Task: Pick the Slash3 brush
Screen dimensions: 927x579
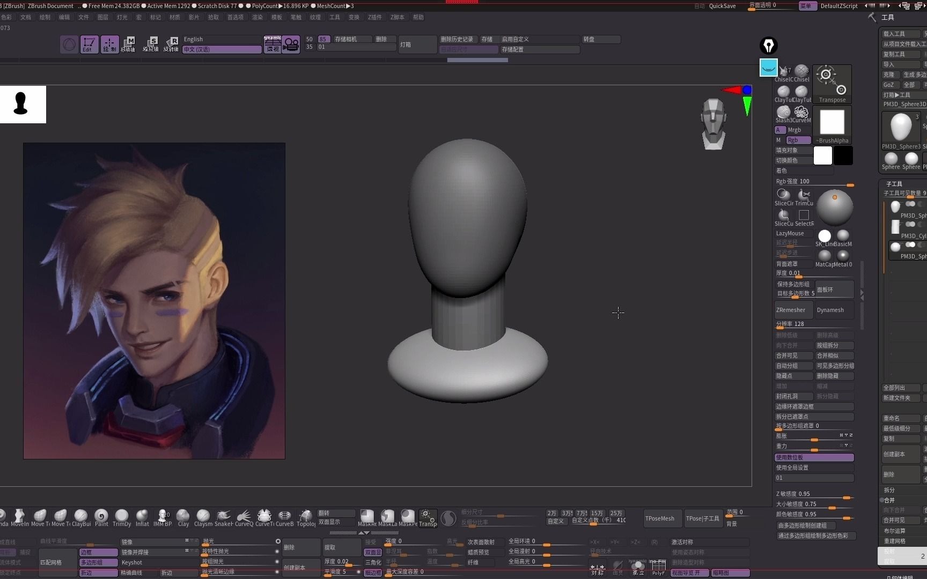Action: pos(783,114)
